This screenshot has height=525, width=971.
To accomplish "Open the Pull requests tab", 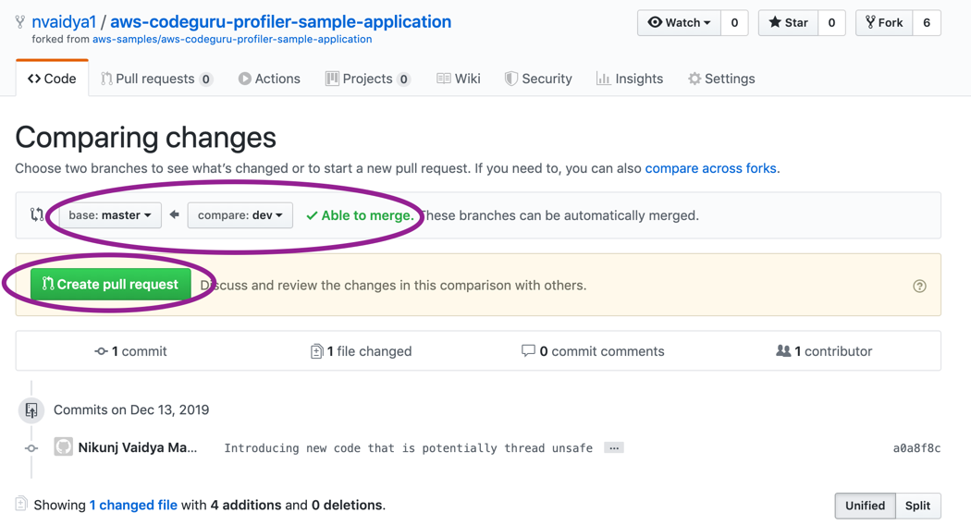I will (x=156, y=79).
